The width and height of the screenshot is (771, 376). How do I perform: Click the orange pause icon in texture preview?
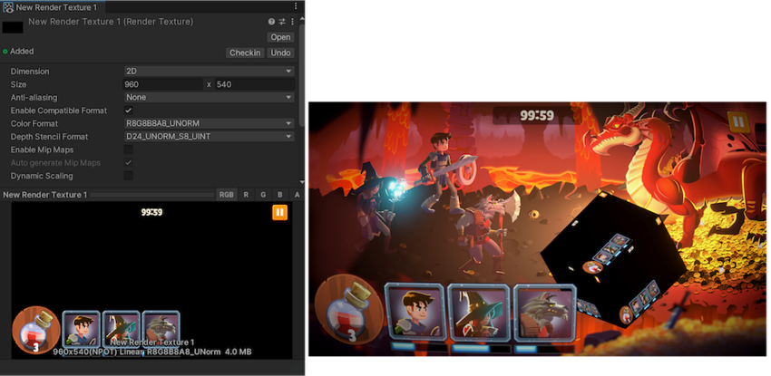coord(280,212)
